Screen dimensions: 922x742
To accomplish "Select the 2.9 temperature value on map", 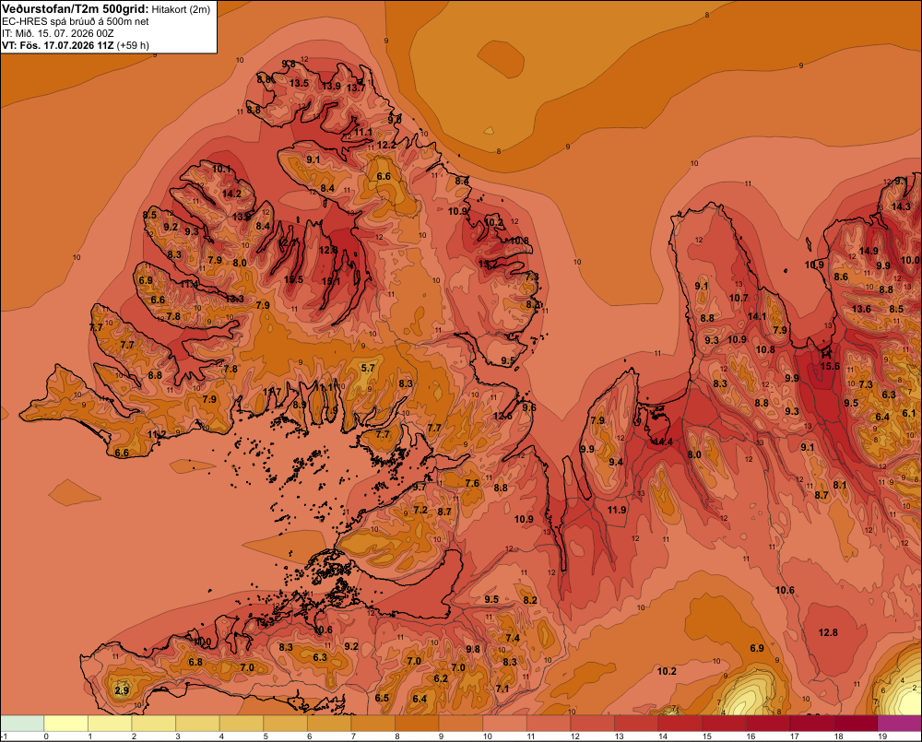I will [x=122, y=690].
